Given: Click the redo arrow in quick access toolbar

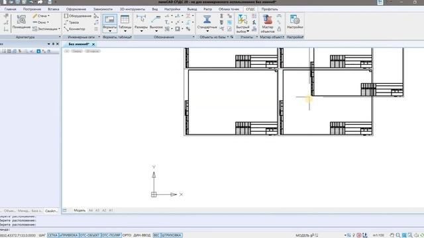Looking at the screenshot, I should point(40,2).
